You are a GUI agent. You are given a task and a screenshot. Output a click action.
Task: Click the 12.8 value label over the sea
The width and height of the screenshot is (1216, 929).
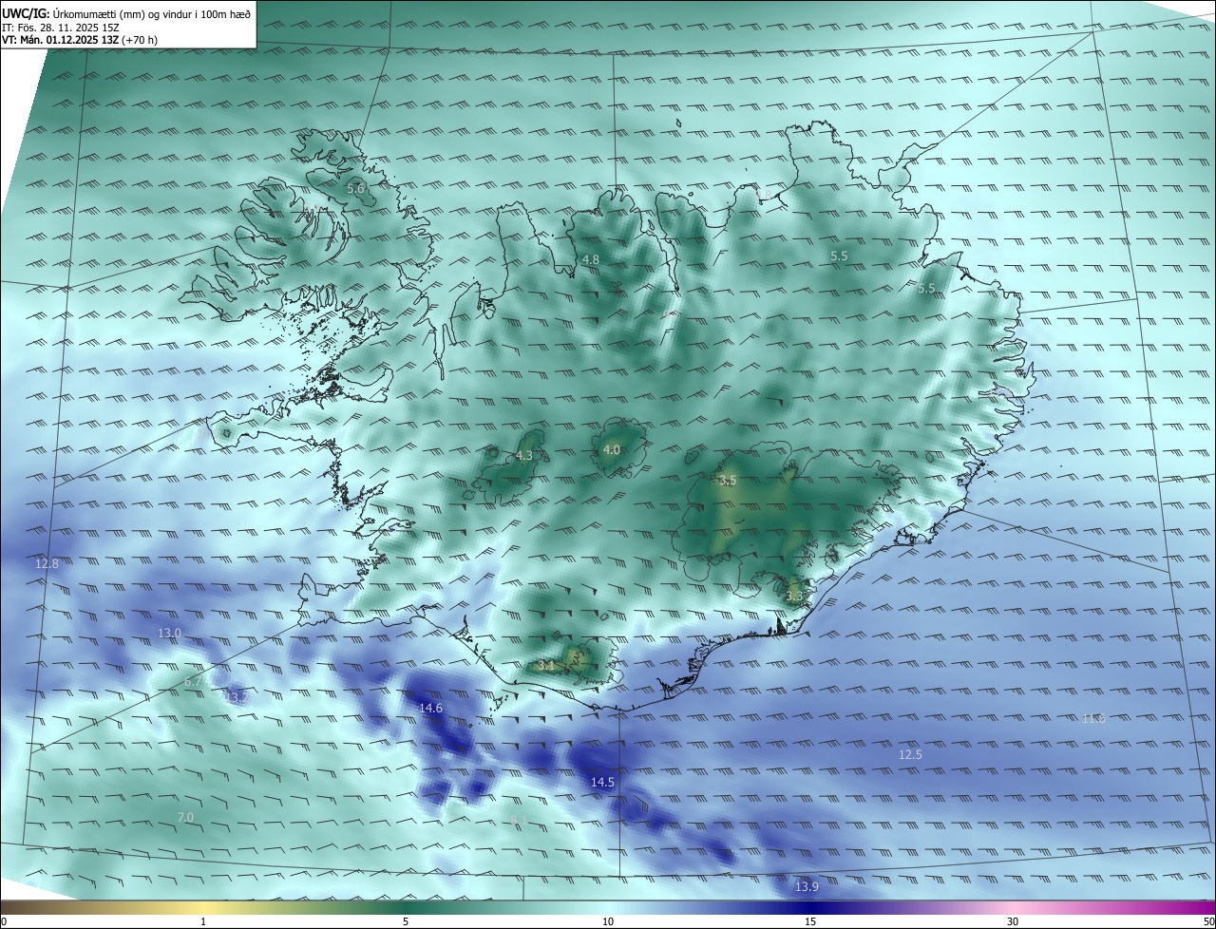pyautogui.click(x=47, y=564)
